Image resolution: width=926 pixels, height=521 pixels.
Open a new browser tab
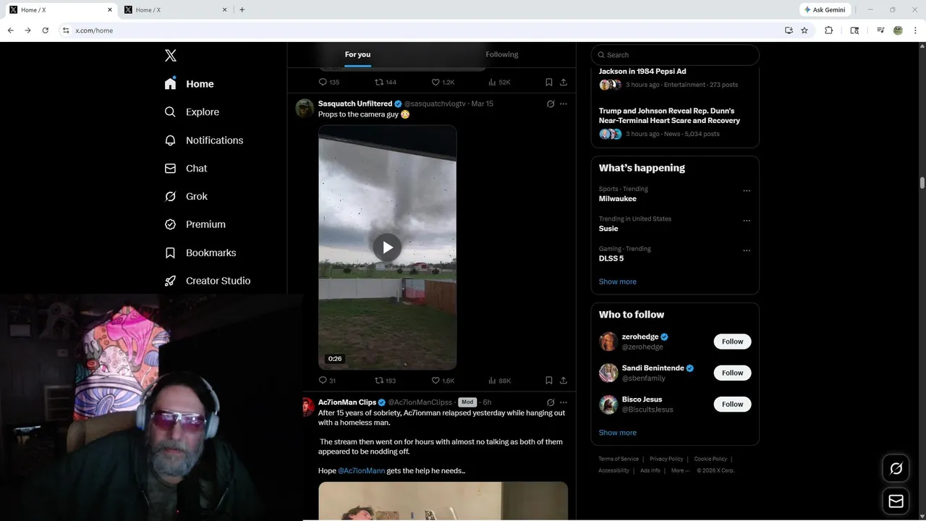pyautogui.click(x=242, y=10)
